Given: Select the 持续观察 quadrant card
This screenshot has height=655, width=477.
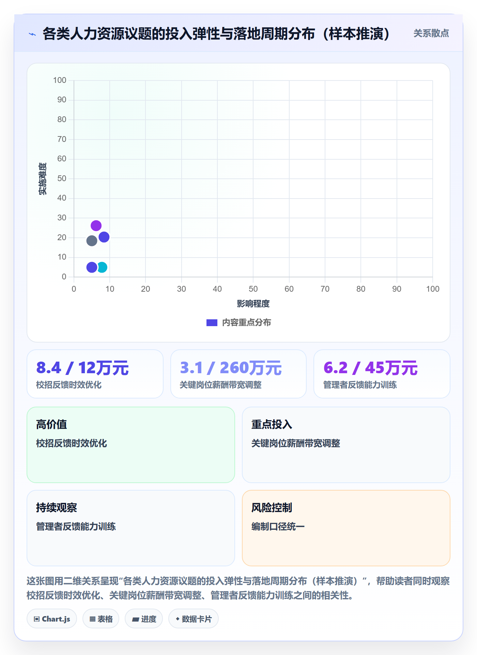Looking at the screenshot, I should click(x=131, y=528).
